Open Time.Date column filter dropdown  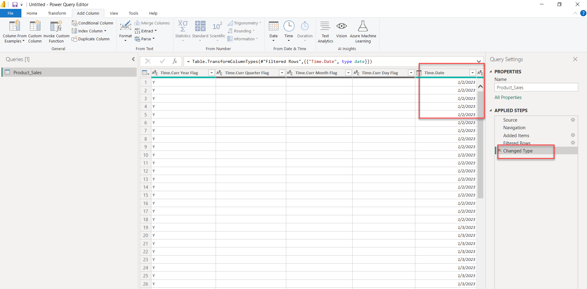tap(473, 73)
